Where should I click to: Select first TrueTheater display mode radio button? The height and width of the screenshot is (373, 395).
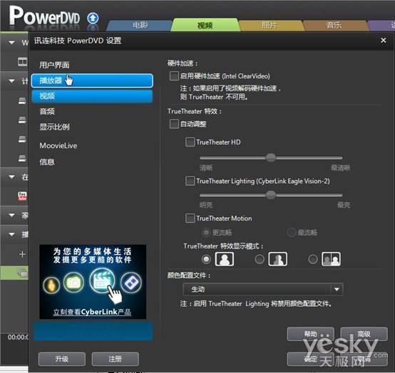206,259
